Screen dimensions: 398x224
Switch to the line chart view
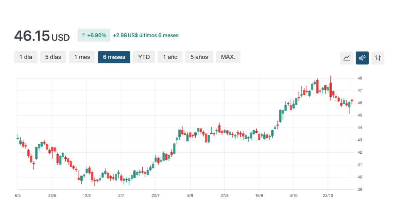(347, 58)
